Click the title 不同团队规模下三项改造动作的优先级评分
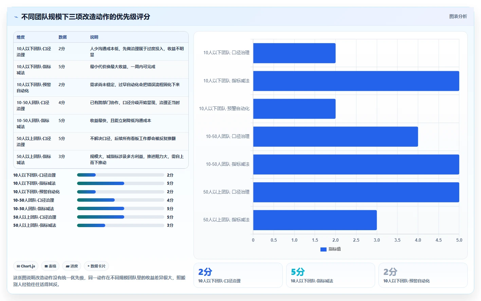Image resolution: width=481 pixels, height=301 pixels. 86,17
